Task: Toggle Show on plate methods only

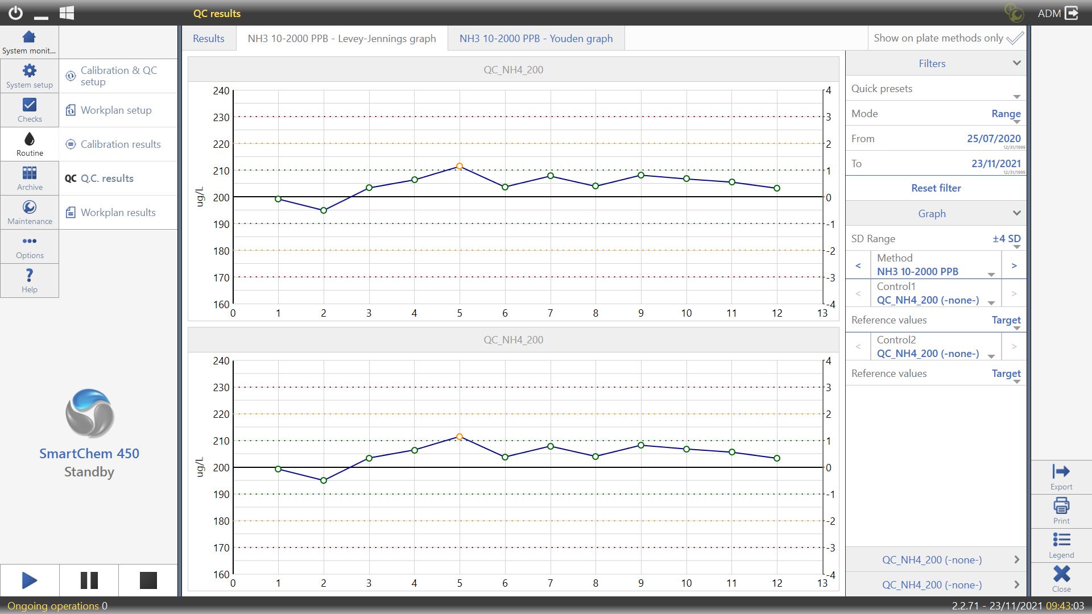Action: tap(1015, 39)
